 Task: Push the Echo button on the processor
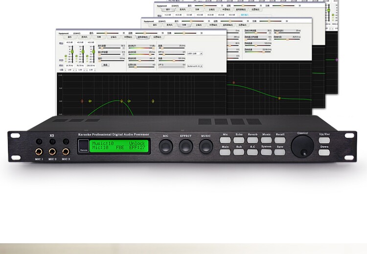tap(239, 140)
